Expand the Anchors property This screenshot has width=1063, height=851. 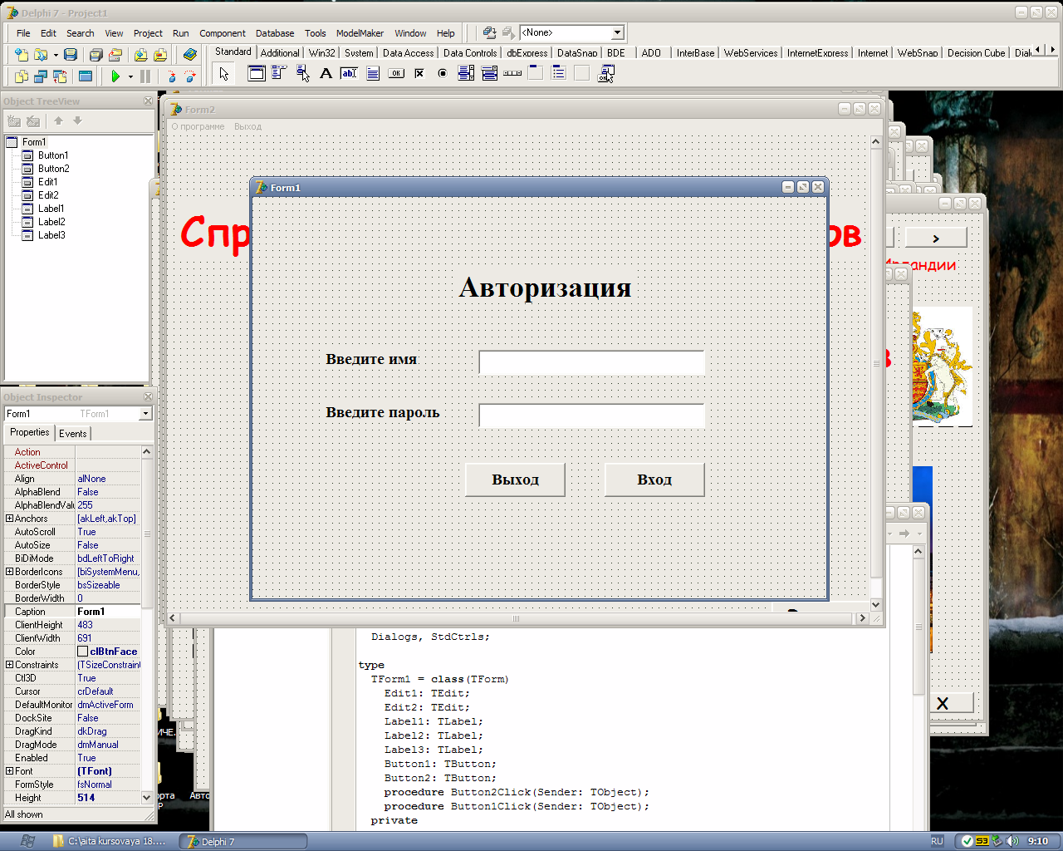click(9, 519)
